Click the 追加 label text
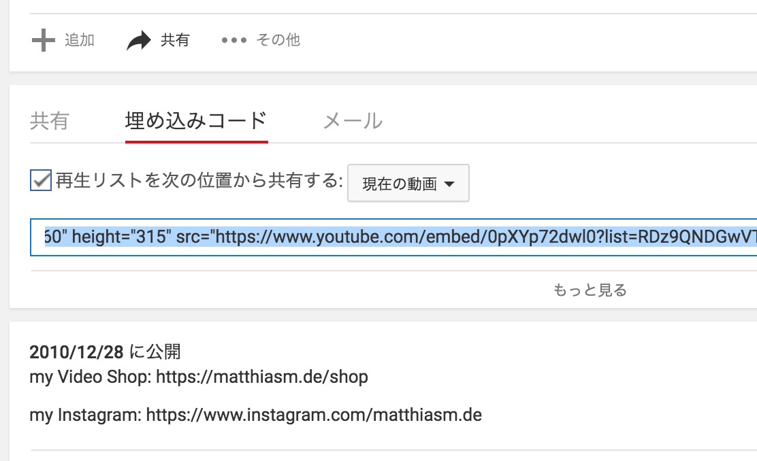 point(80,40)
